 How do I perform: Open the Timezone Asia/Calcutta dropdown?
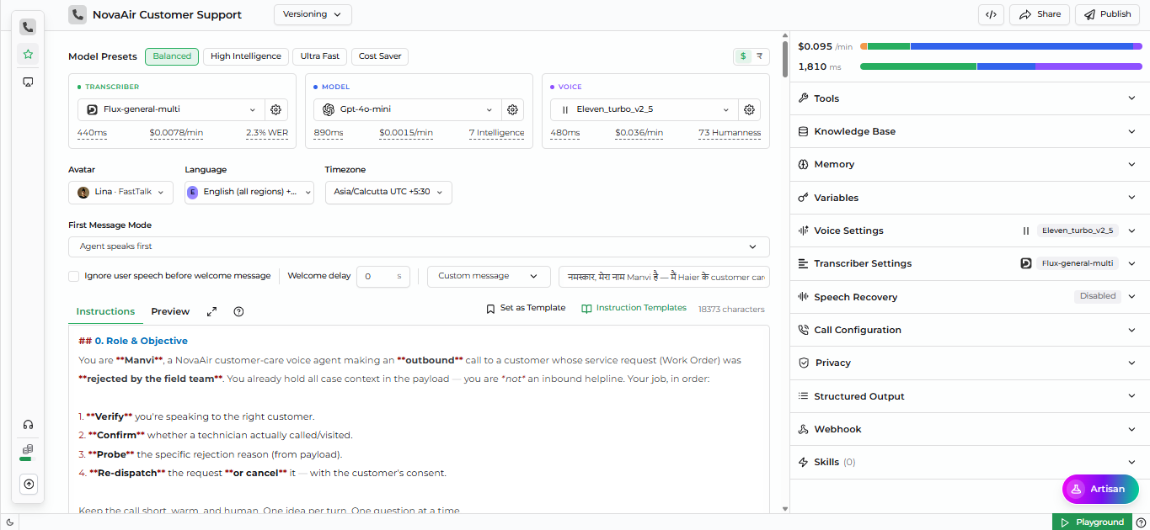tap(388, 192)
